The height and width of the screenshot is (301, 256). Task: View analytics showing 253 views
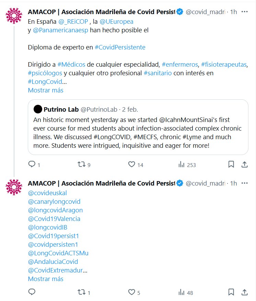(182, 165)
